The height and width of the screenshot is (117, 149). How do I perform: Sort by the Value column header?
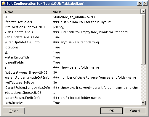(96, 12)
